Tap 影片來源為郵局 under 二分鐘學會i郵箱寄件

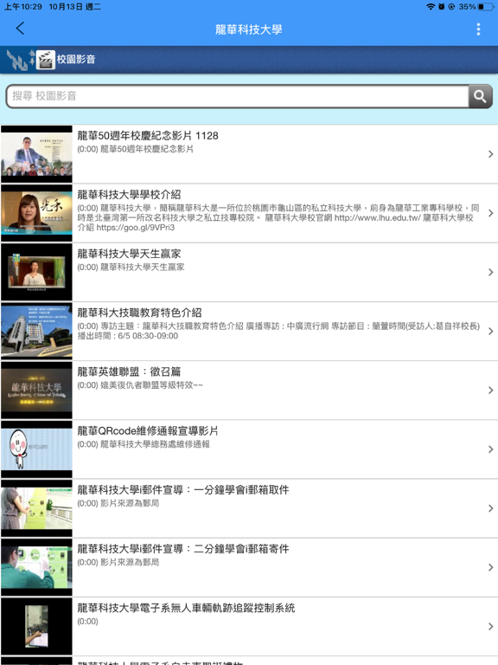click(130, 562)
